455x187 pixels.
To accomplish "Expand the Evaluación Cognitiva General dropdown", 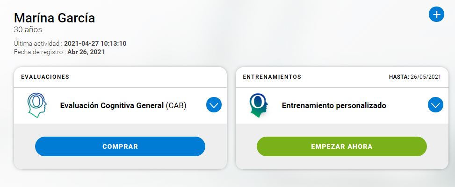I will (214, 105).
